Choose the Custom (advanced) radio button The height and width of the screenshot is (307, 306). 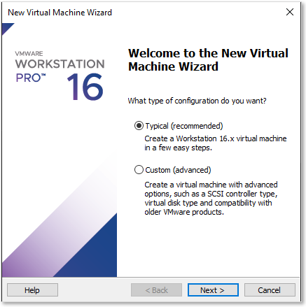(139, 170)
